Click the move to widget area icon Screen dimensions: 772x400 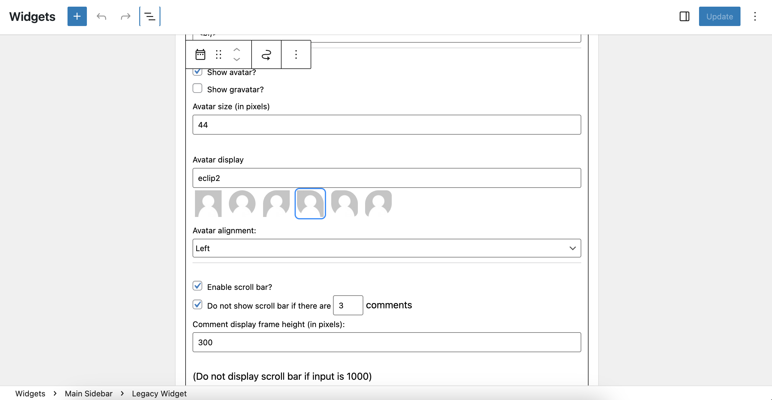266,54
